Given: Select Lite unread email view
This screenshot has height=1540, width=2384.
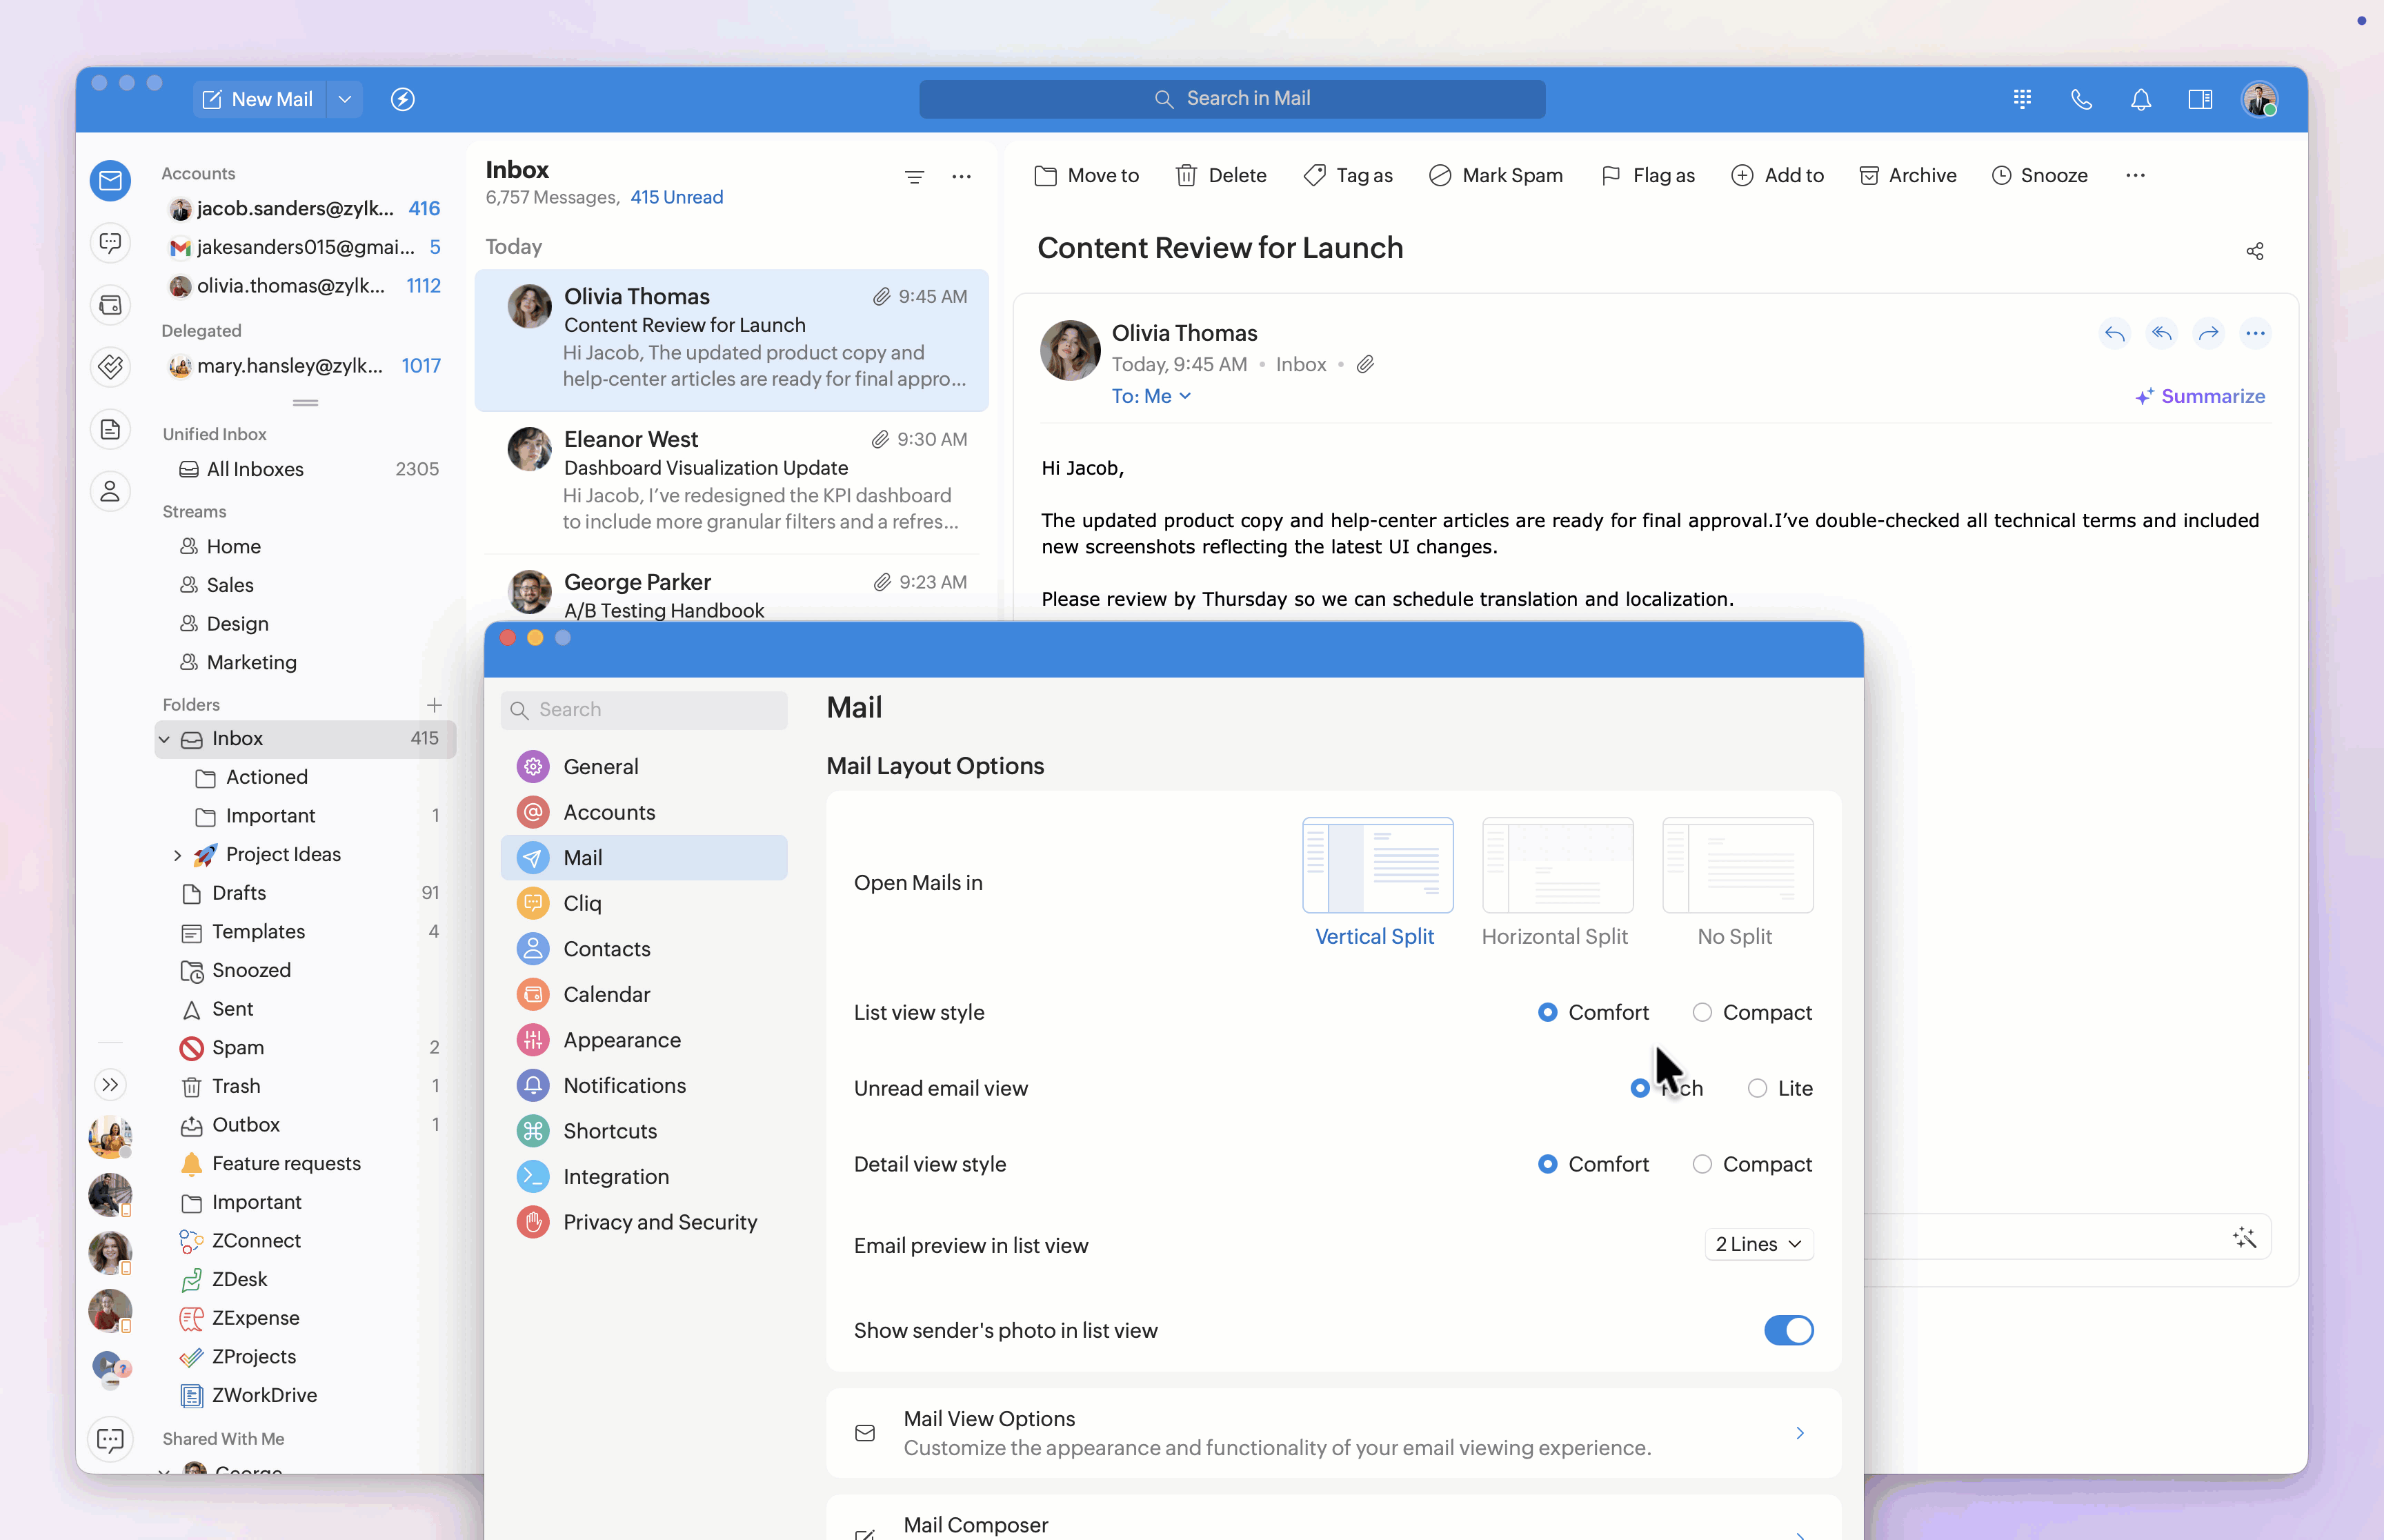Looking at the screenshot, I should tap(1756, 1088).
